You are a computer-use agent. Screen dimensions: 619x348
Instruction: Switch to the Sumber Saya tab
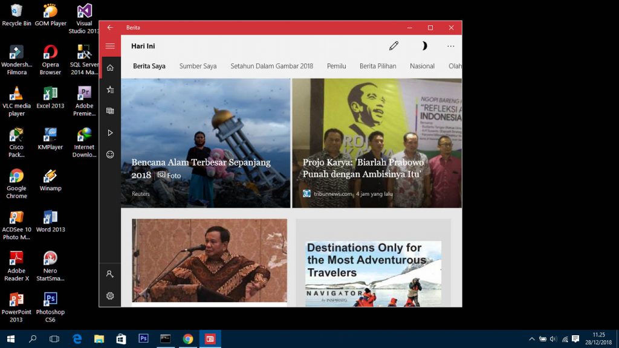coord(198,66)
